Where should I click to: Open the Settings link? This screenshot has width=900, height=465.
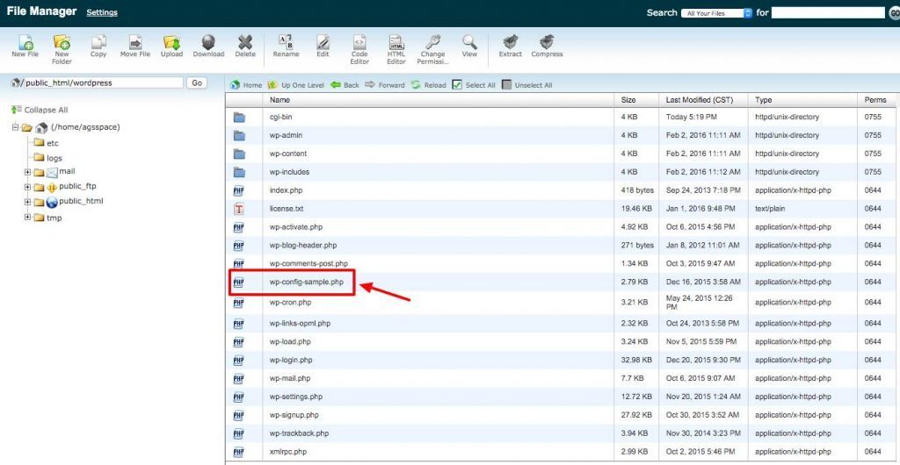(x=102, y=12)
